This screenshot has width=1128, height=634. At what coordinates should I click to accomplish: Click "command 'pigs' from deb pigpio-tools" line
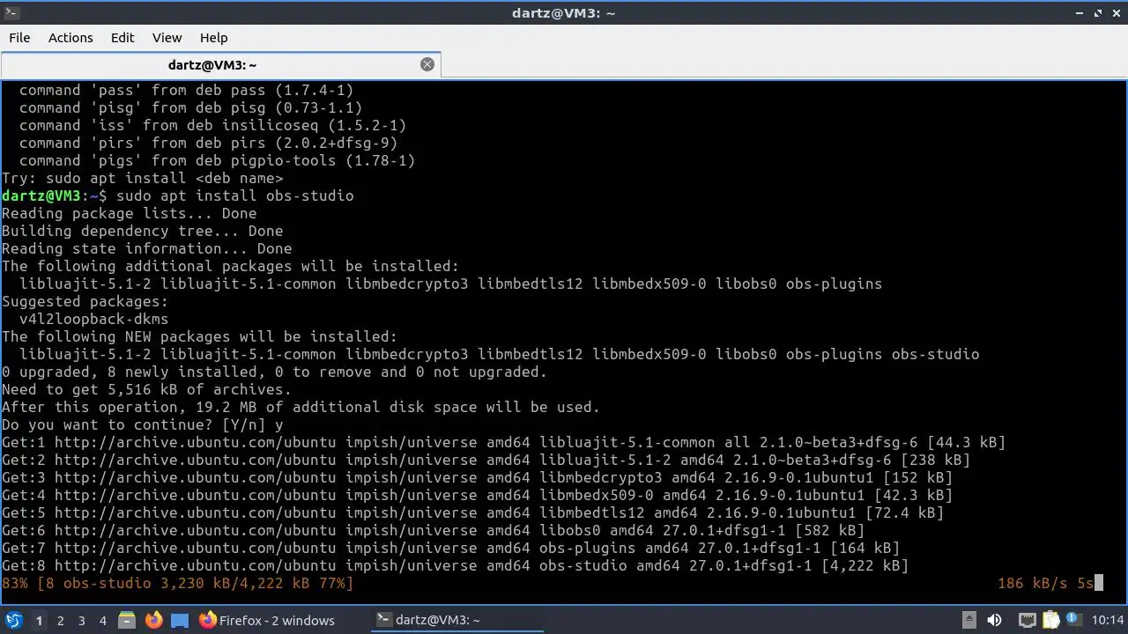[x=217, y=160]
